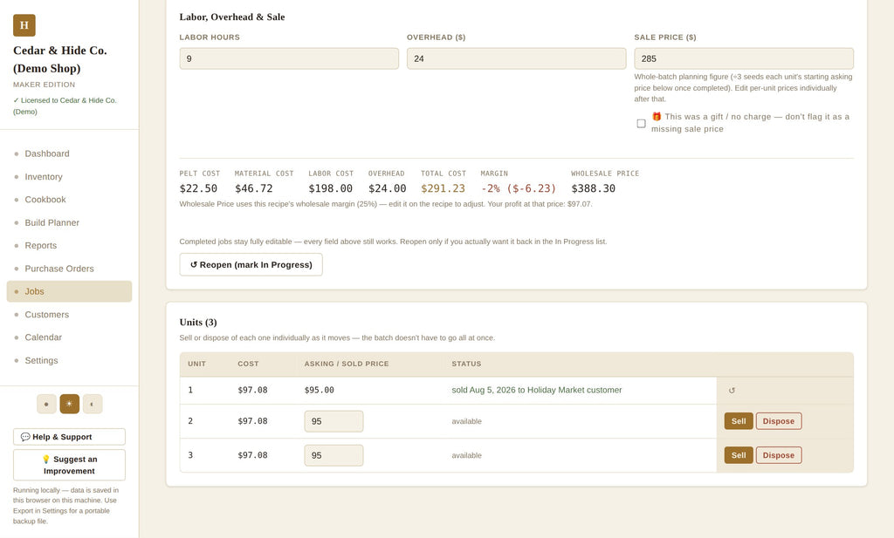Image resolution: width=894 pixels, height=538 pixels.
Task: Dispose of unit 3
Action: coord(778,455)
